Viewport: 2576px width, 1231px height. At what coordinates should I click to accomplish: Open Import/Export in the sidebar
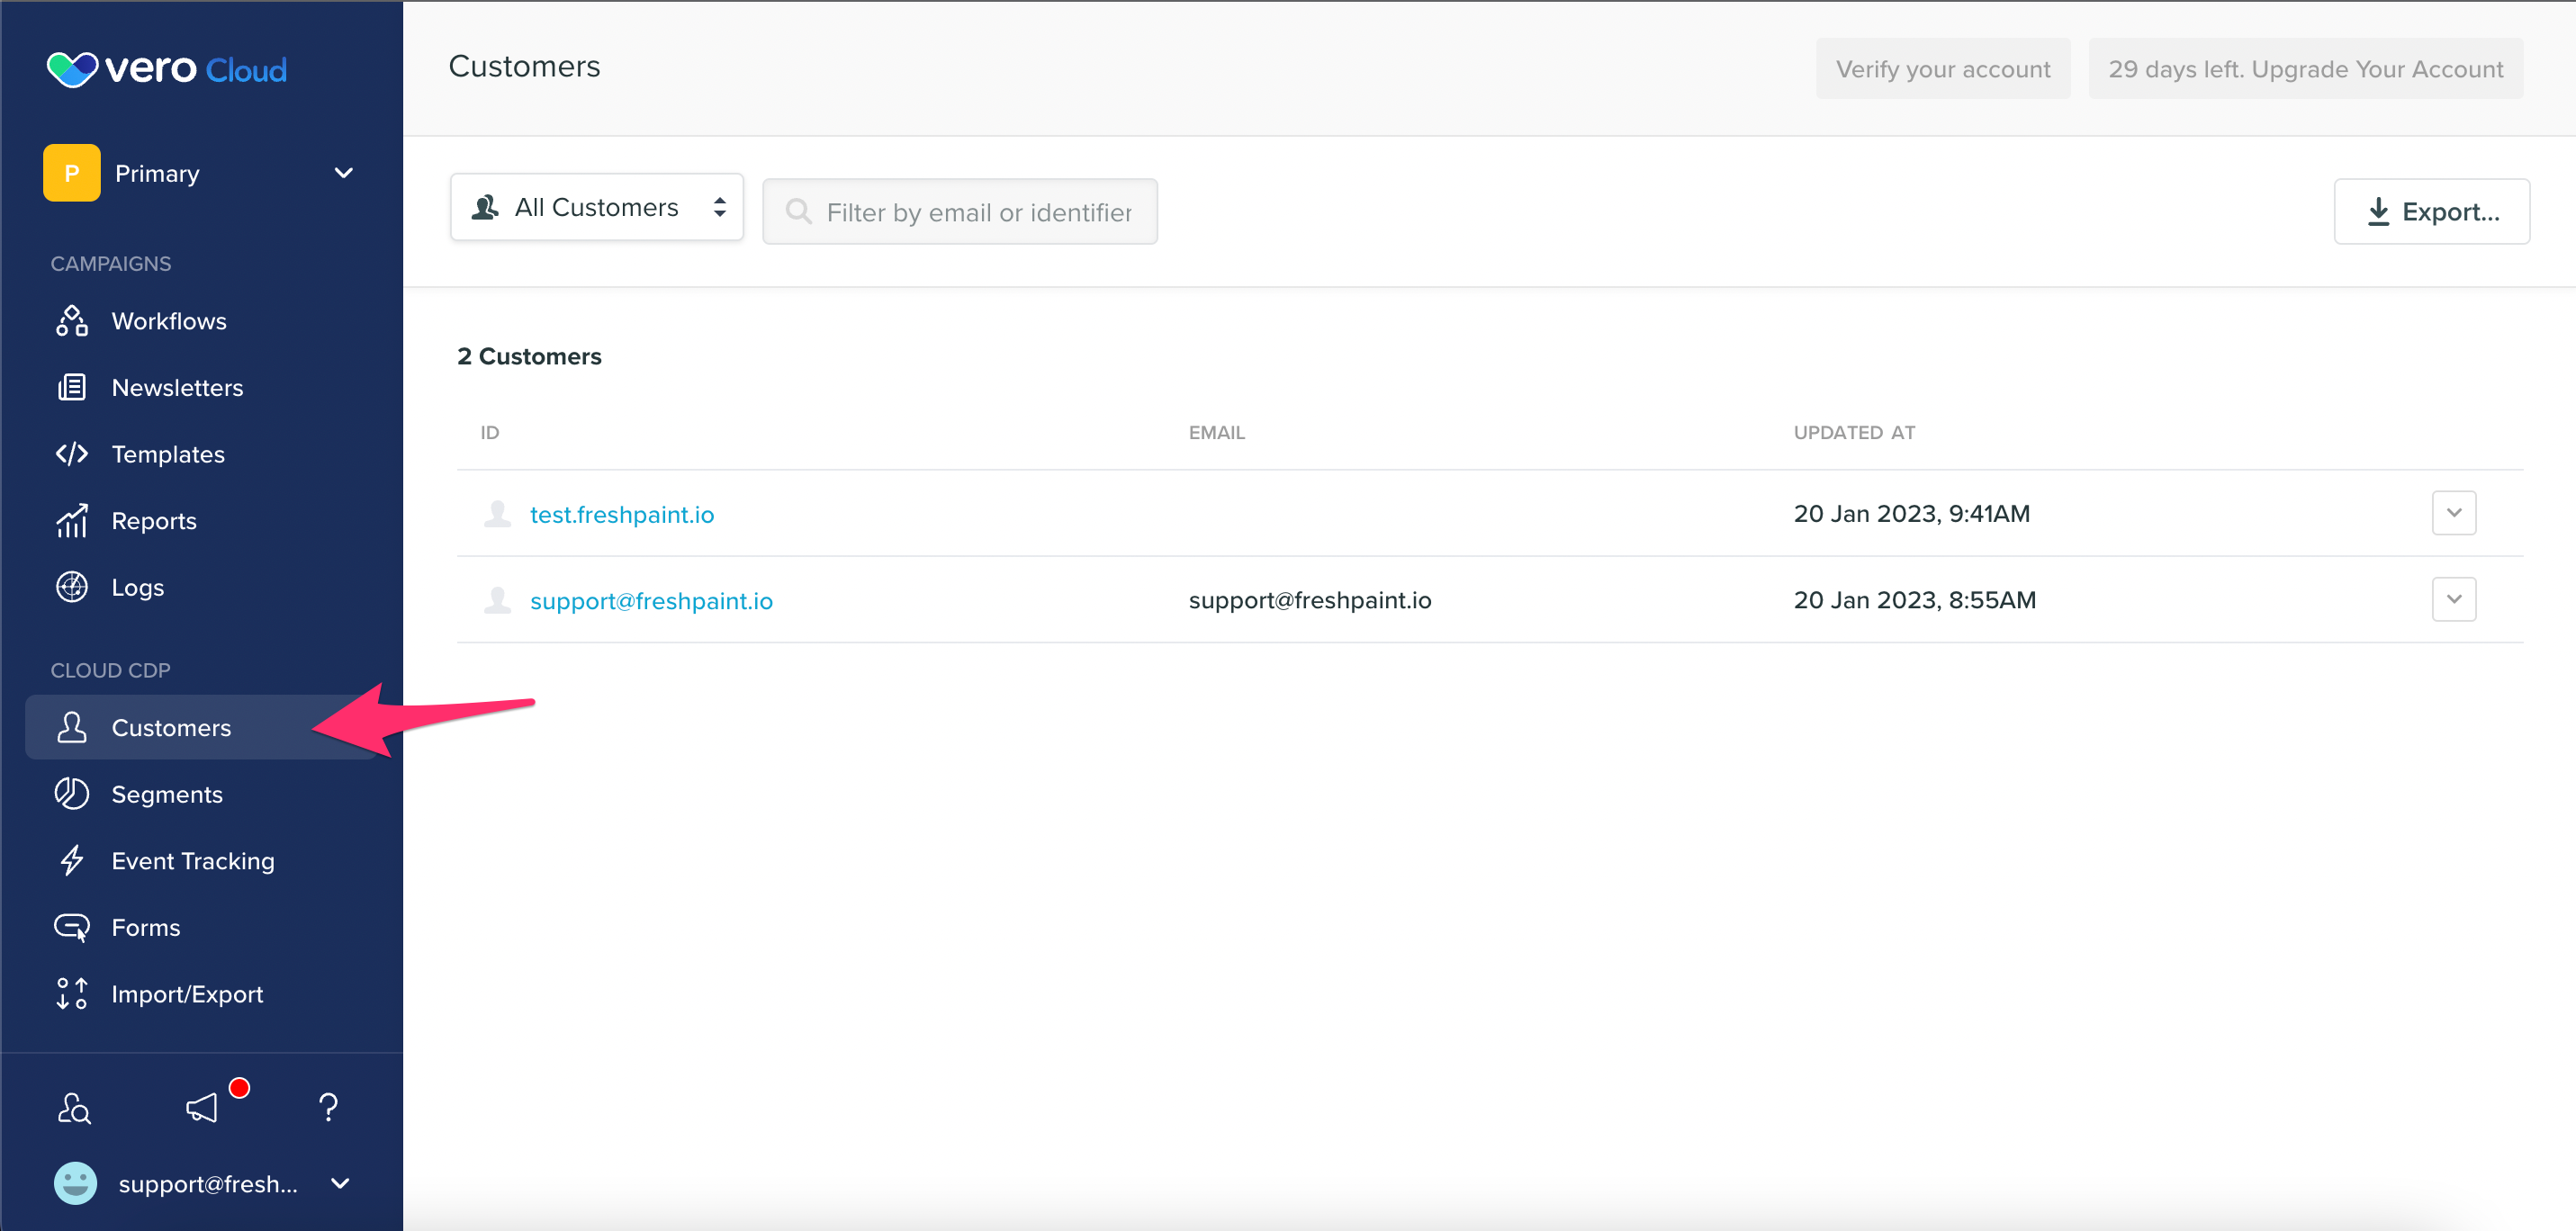[187, 994]
